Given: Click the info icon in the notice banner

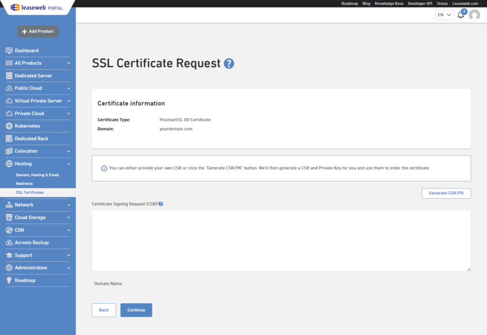Looking at the screenshot, I should (x=104, y=168).
